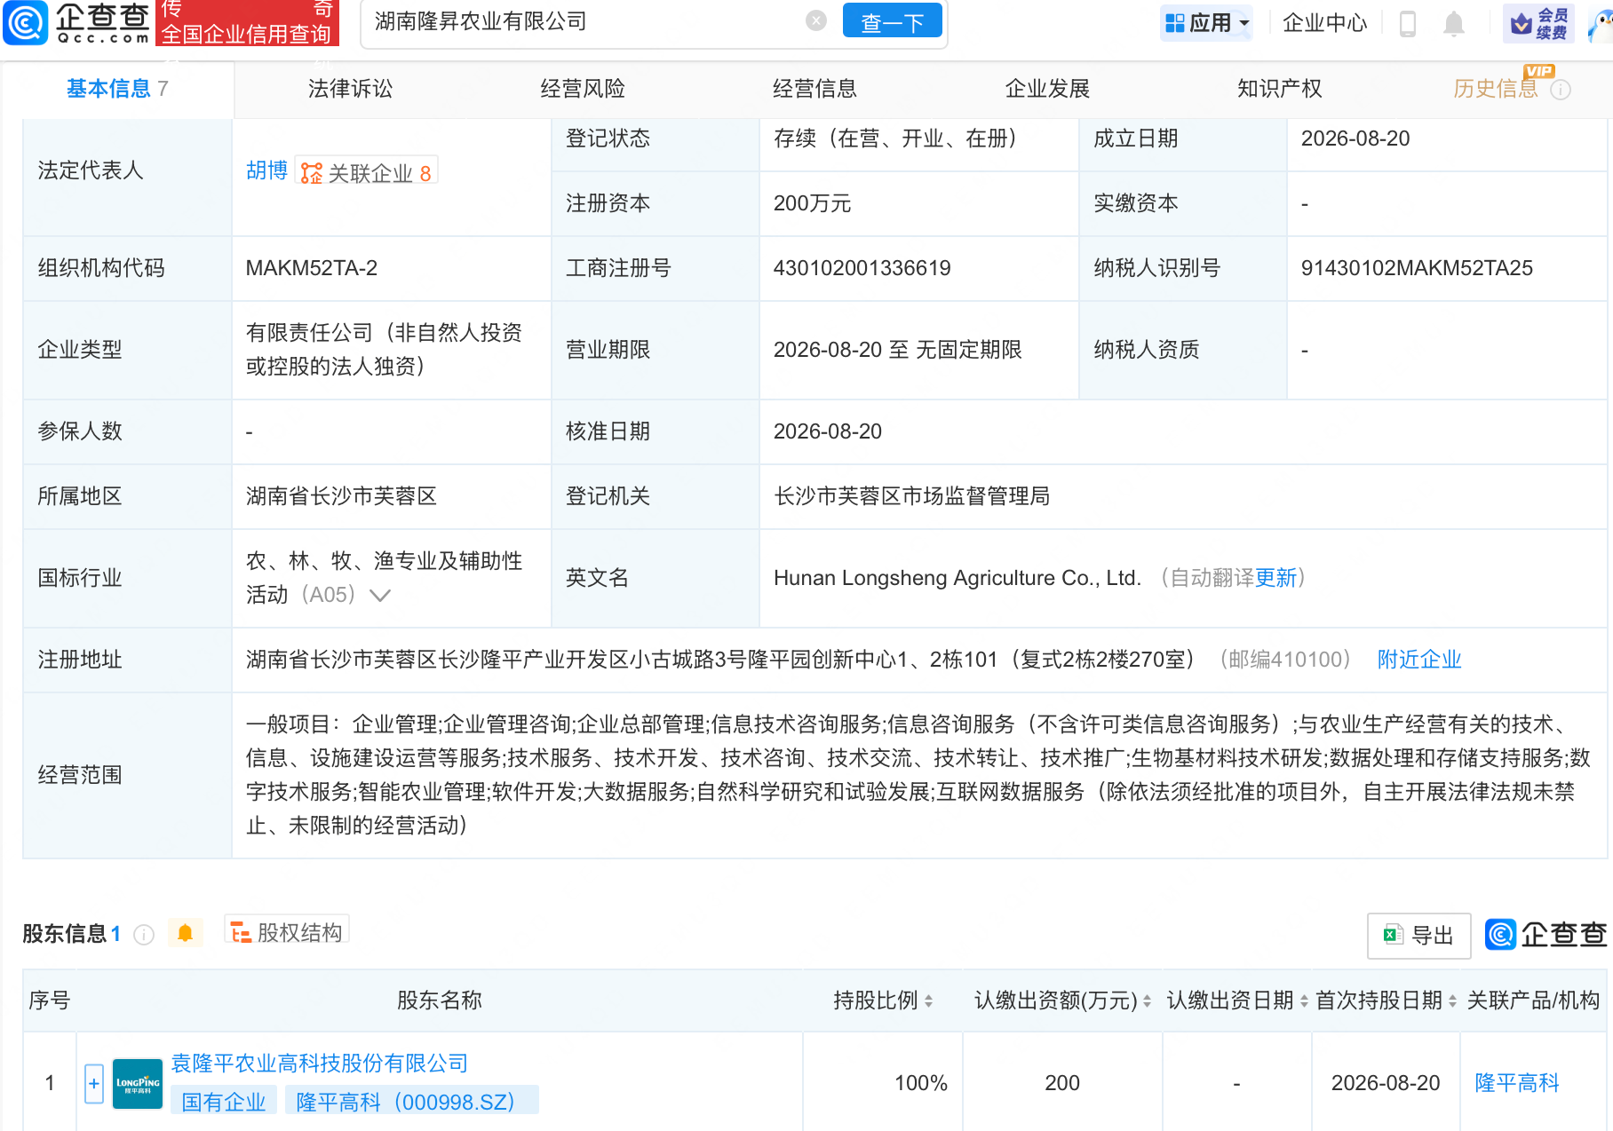The height and width of the screenshot is (1131, 1613).
Task: Expand the 国标行业 industry chevron
Action: 380,595
